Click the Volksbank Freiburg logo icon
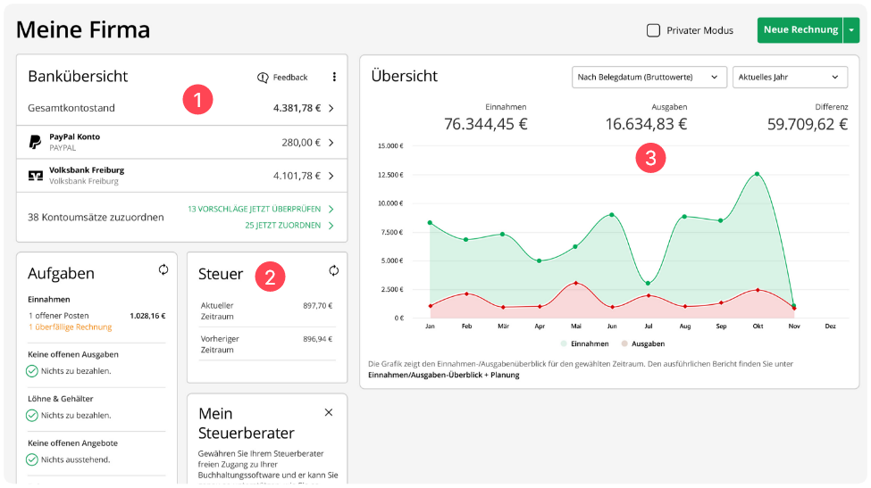This screenshot has width=871, height=488. [x=36, y=175]
